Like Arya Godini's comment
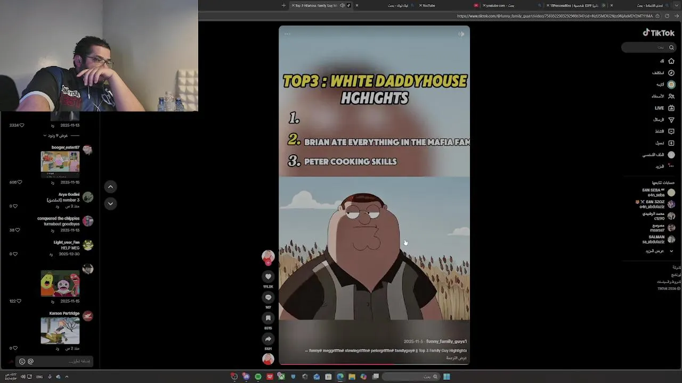682x383 pixels. (15, 206)
